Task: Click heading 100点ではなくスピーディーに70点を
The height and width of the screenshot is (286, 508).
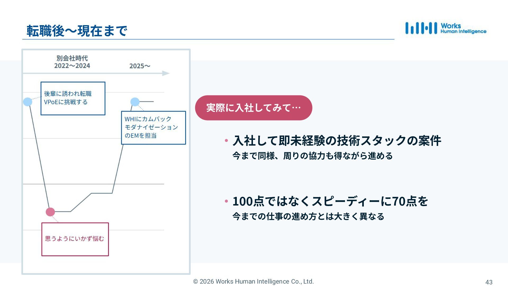Action: click(330, 201)
